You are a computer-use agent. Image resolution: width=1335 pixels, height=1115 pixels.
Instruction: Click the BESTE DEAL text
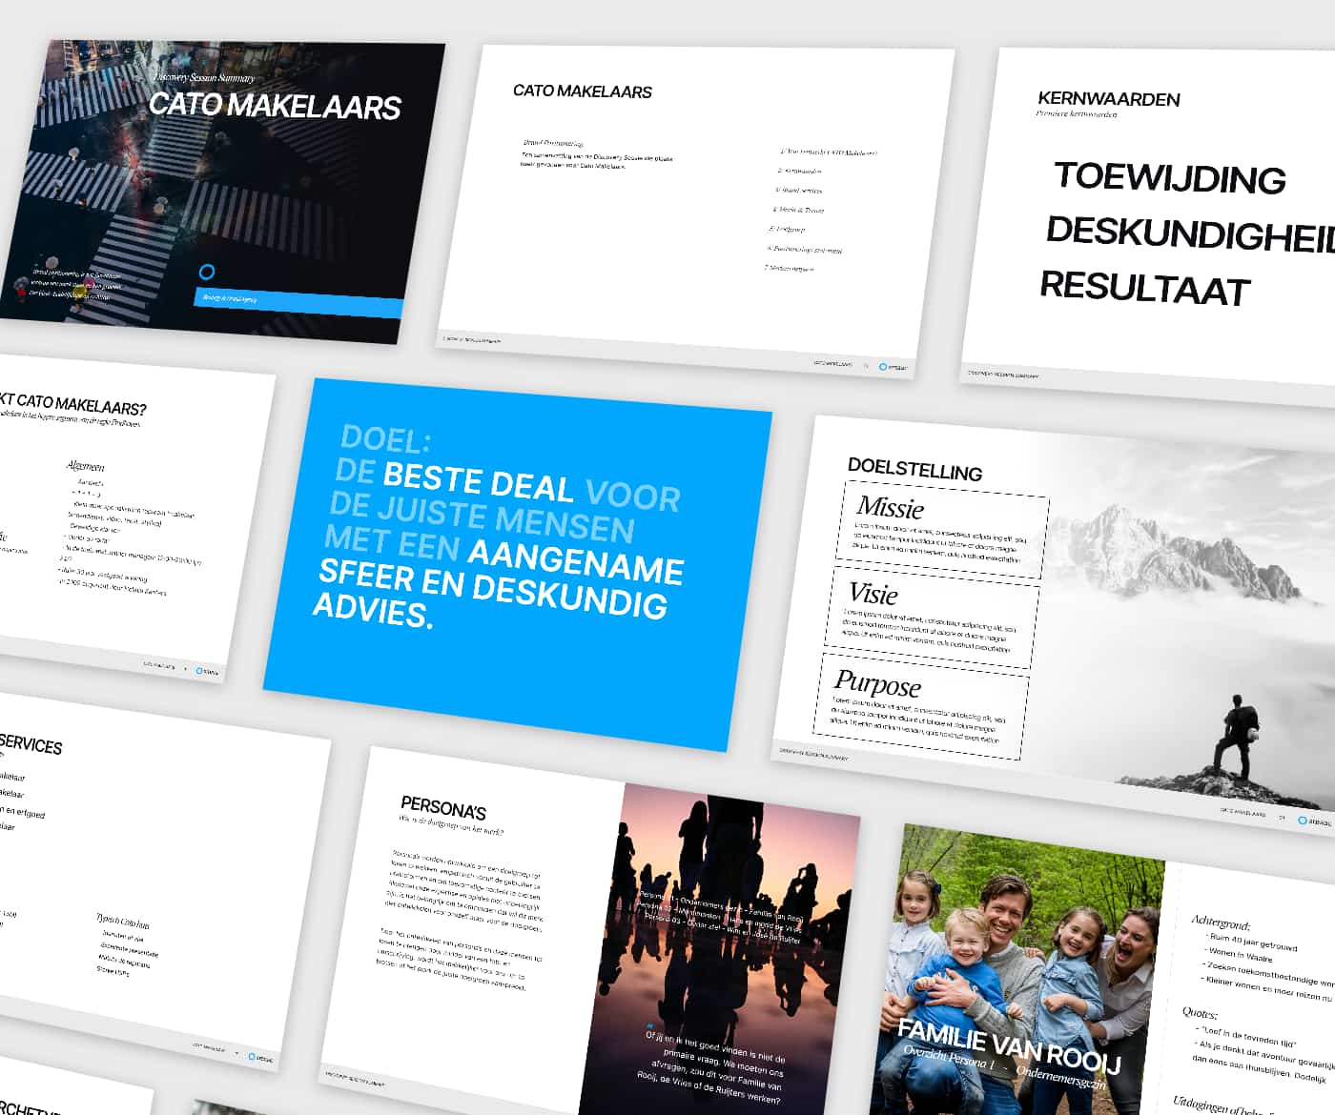[478, 481]
